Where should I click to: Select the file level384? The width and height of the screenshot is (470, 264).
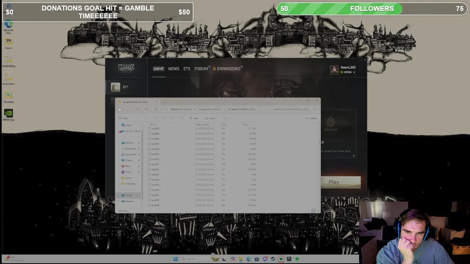pyautogui.click(x=153, y=129)
